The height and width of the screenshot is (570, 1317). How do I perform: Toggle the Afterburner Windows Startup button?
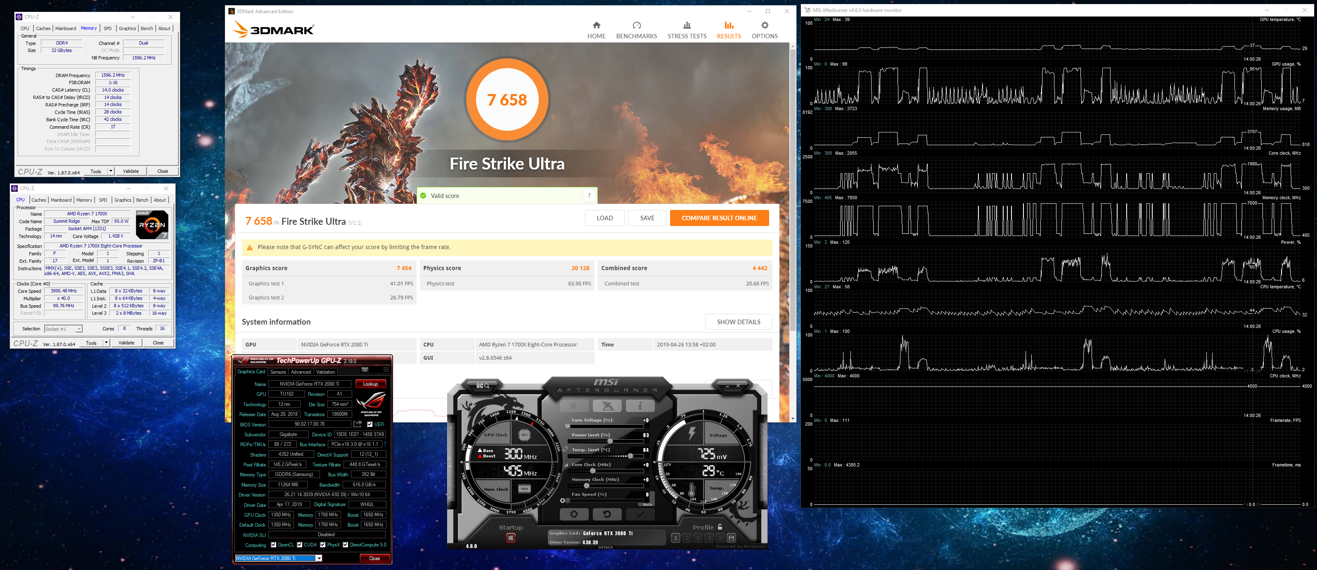pos(510,538)
